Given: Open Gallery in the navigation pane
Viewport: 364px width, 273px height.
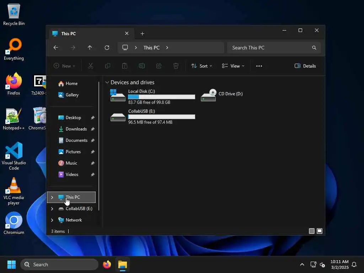Looking at the screenshot, I should [71, 95].
